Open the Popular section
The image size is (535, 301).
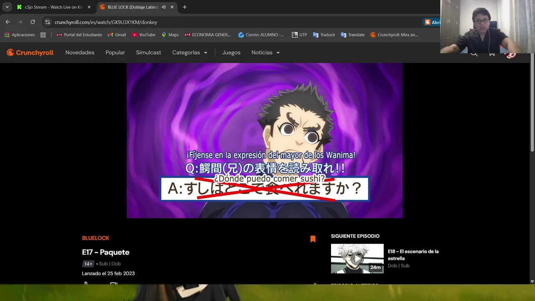pyautogui.click(x=115, y=52)
